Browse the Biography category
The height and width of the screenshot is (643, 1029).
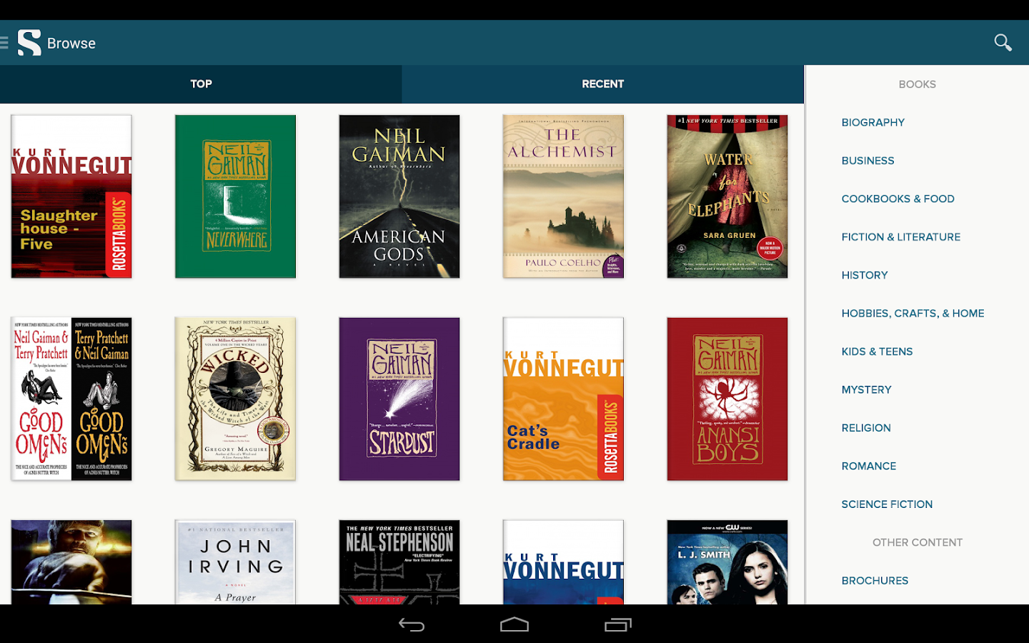(x=873, y=123)
